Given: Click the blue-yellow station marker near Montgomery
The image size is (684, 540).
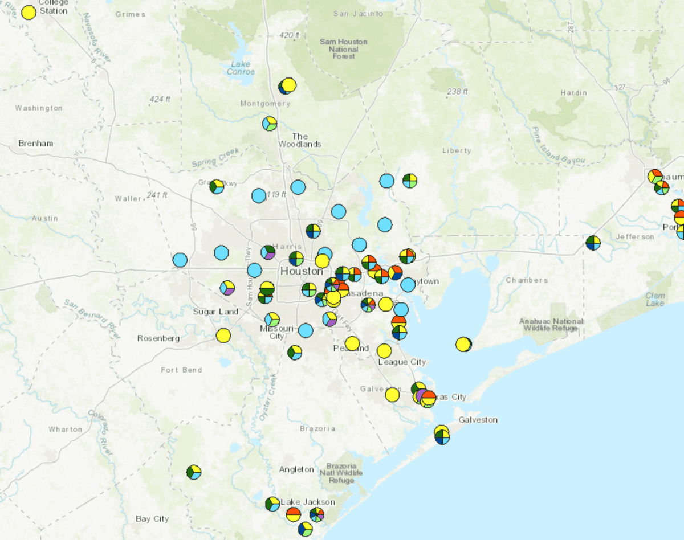Looking at the screenshot, I should click(x=287, y=85).
